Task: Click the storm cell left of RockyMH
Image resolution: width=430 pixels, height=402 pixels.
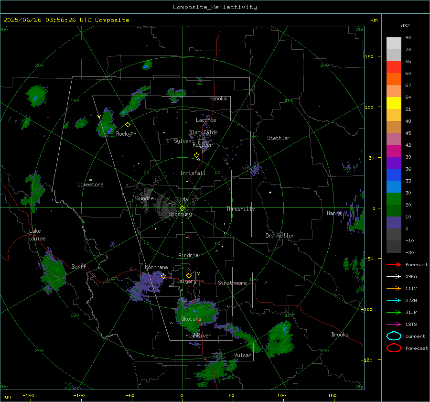Action: click(106, 123)
